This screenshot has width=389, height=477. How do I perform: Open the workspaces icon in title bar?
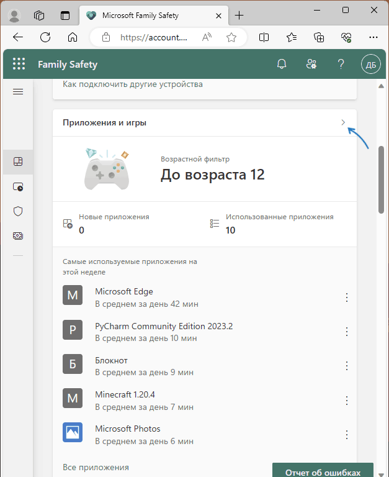pos(39,15)
